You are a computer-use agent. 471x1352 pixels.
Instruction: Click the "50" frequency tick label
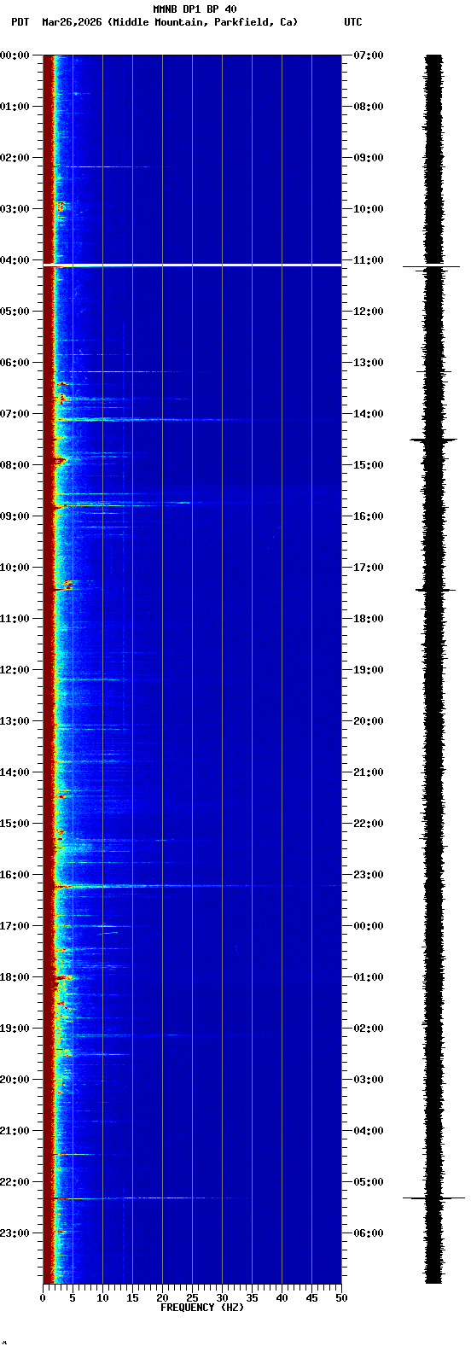(341, 1298)
